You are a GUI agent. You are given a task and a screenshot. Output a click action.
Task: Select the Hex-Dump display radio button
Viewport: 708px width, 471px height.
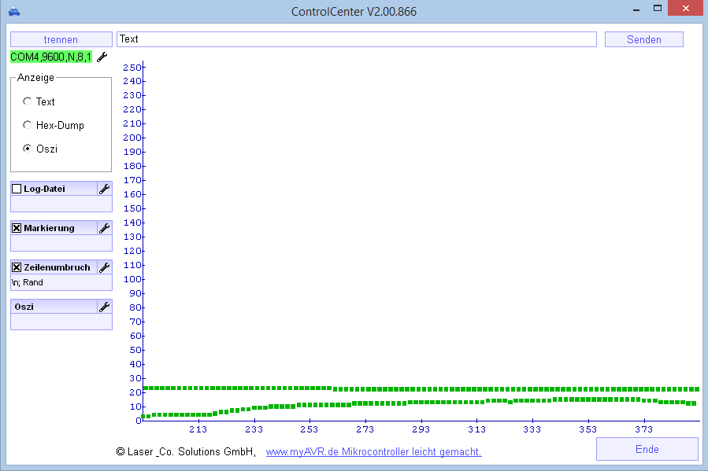28,125
